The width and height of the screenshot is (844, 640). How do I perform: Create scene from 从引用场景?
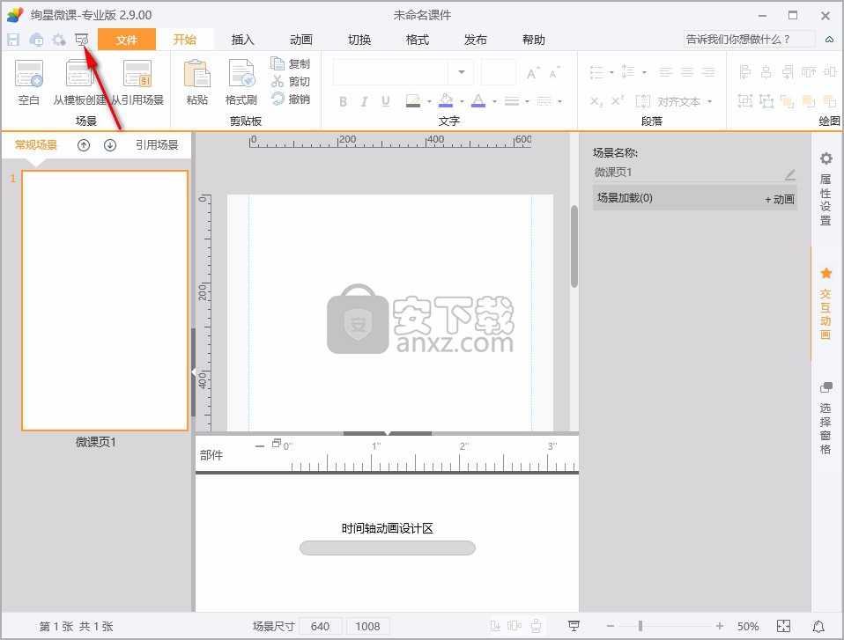coord(137,82)
